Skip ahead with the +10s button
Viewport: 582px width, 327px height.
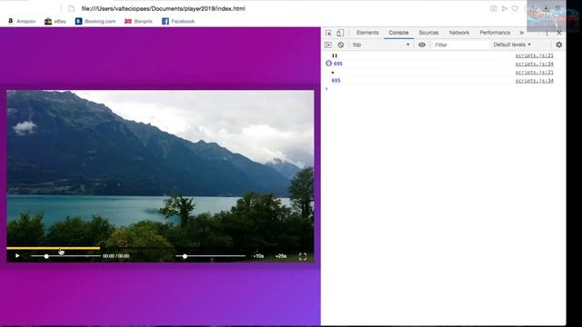(258, 256)
